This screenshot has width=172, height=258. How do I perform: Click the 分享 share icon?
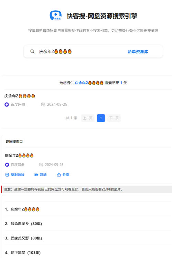[58, 175]
